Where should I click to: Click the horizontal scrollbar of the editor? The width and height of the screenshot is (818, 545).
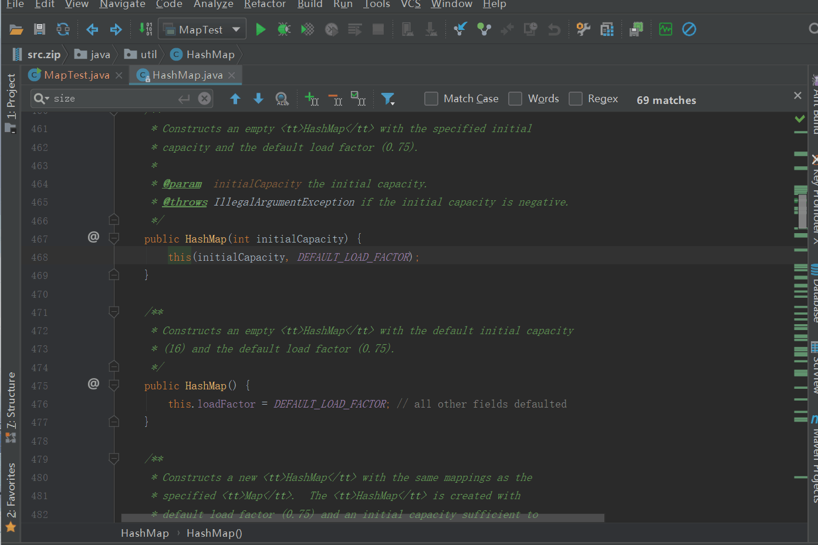[x=362, y=518]
